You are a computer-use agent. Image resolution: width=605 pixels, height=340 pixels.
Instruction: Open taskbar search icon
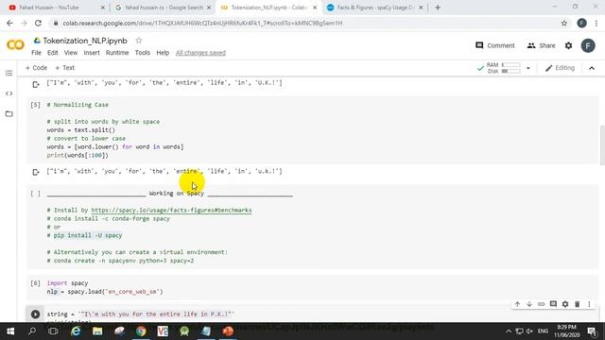point(32,331)
